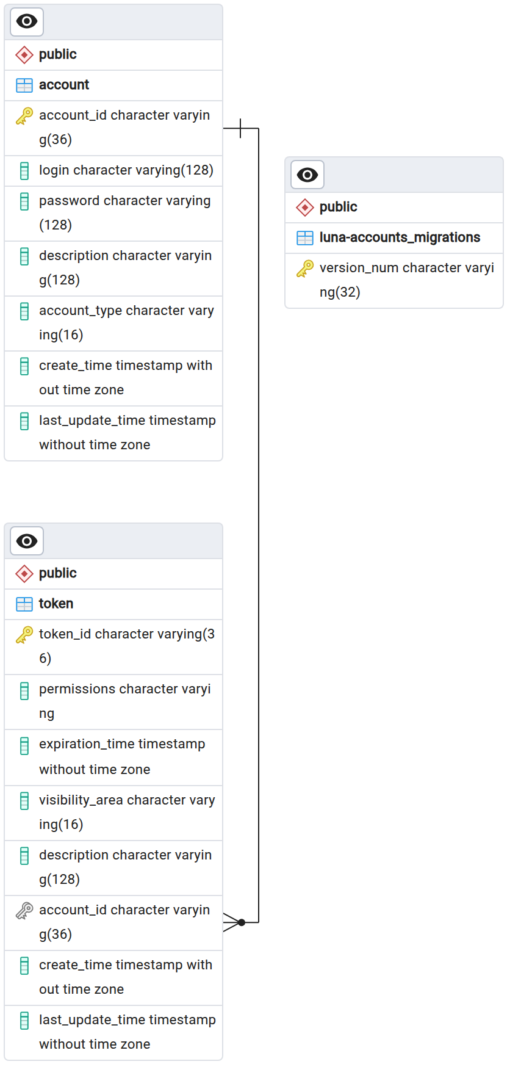Select the password character varying column row

(113, 214)
